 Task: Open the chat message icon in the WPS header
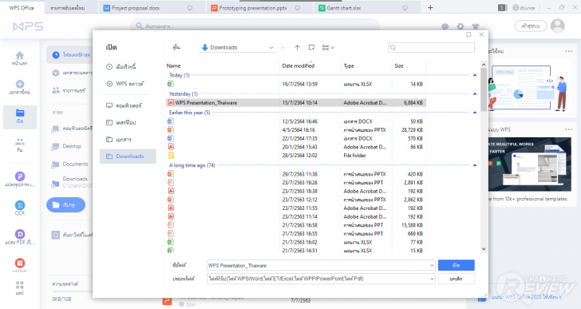445,26
